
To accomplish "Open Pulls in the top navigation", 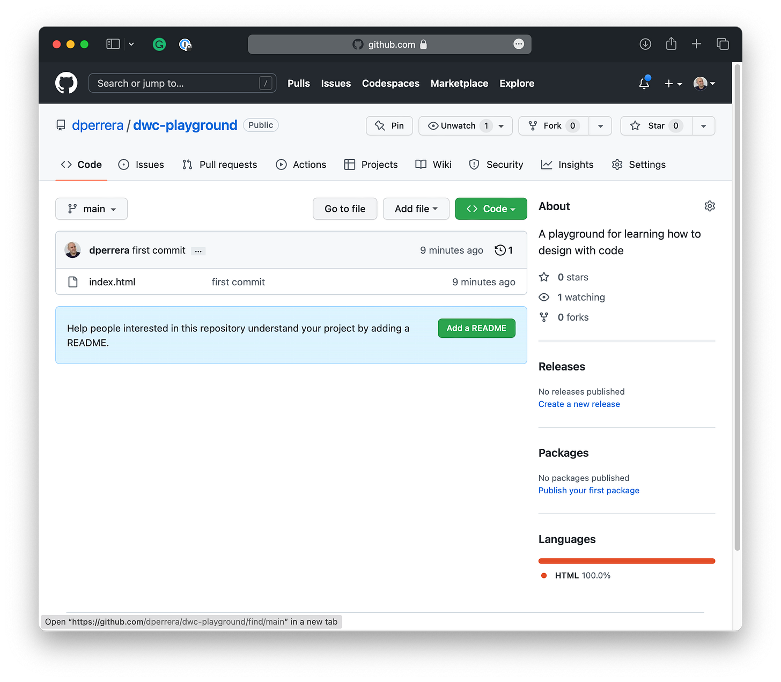I will point(299,84).
